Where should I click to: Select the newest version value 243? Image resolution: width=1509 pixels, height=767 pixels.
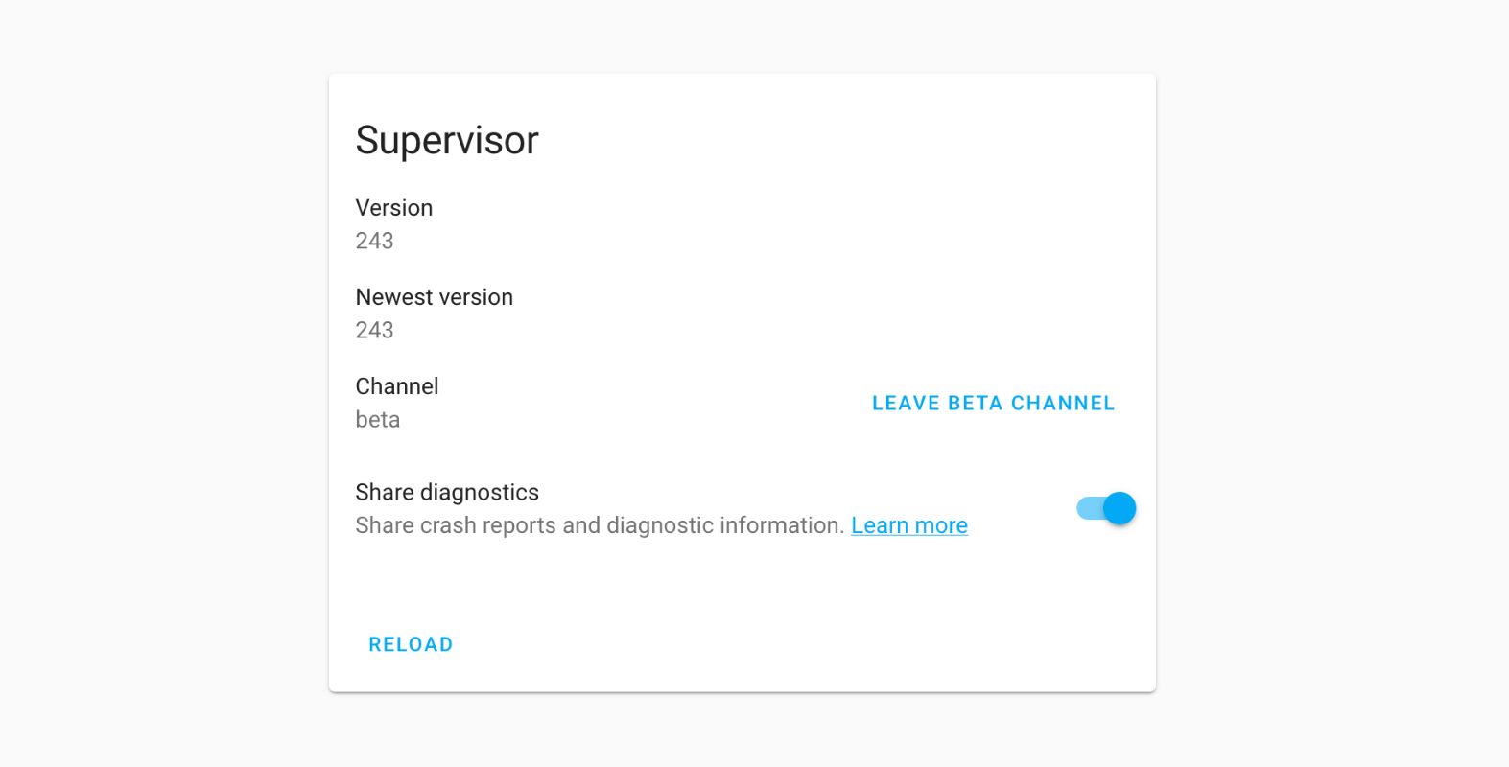point(374,330)
